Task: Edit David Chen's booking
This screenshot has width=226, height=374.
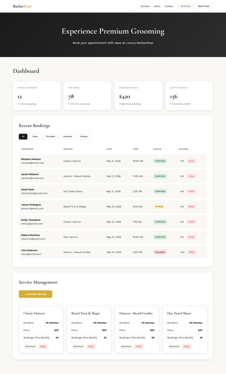Action: coord(182,191)
